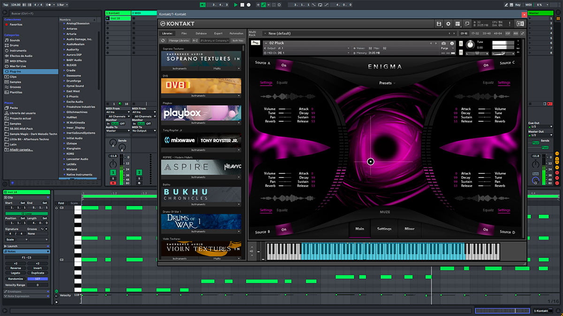
Task: Click the Favoritos red collection icon
Action: 6,24
